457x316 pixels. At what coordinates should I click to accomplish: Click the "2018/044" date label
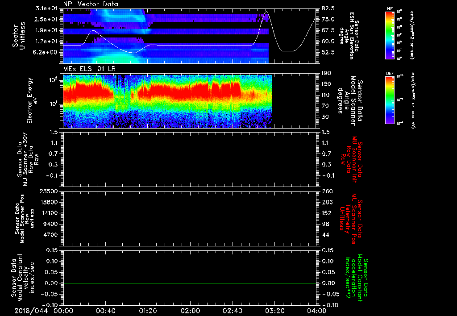pyautogui.click(x=31, y=311)
